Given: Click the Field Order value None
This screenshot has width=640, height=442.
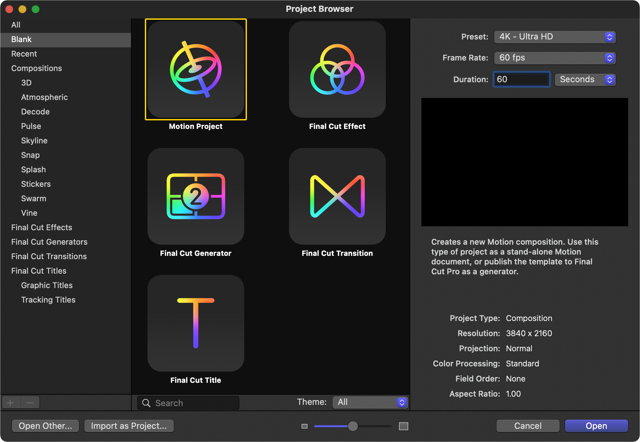Looking at the screenshot, I should tap(516, 379).
